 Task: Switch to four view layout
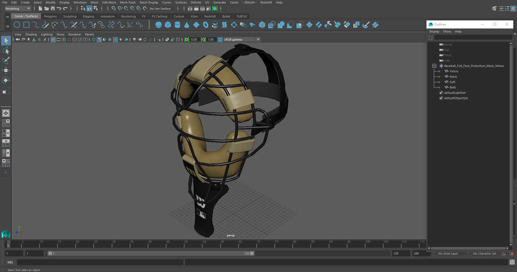pyautogui.click(x=6, y=123)
